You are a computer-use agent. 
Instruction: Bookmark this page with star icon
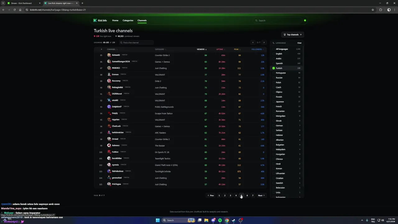coord(373,10)
